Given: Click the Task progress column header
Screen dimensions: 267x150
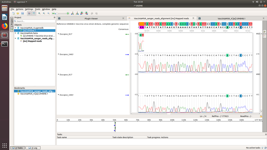Looking at the screenshot, I should 154,137.
